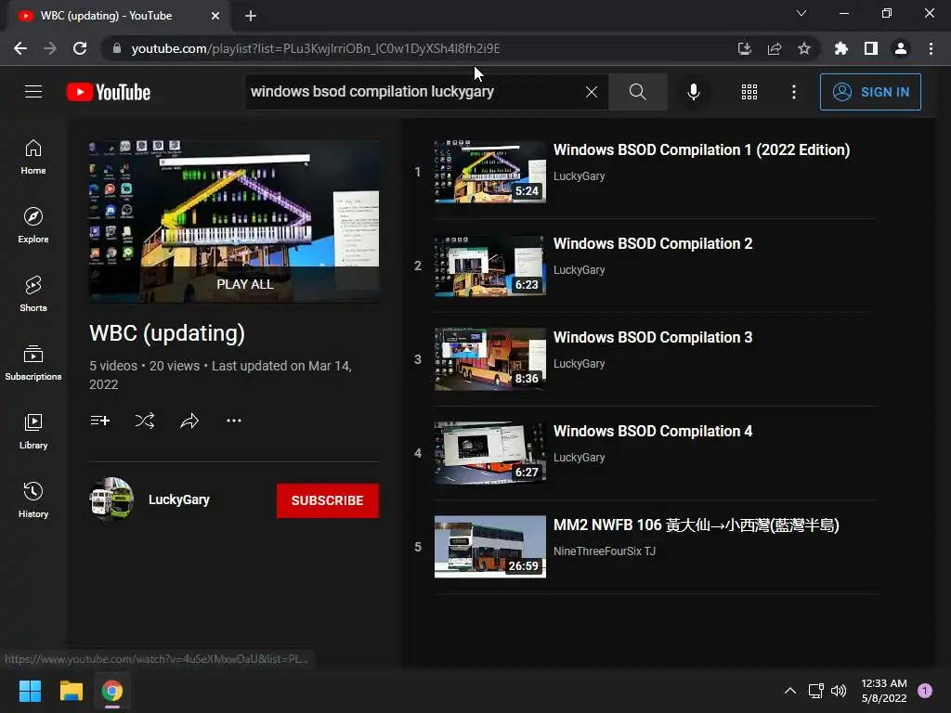This screenshot has height=713, width=951.
Task: Open Chrome tab search chevron
Action: pyautogui.click(x=801, y=13)
